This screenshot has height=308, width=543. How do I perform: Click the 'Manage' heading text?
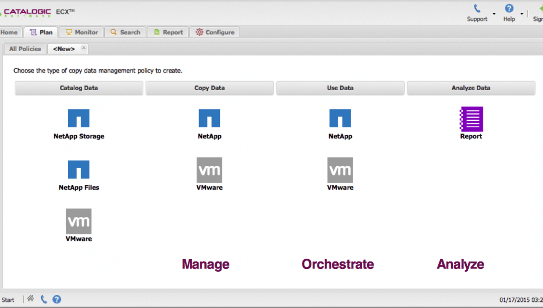(206, 264)
